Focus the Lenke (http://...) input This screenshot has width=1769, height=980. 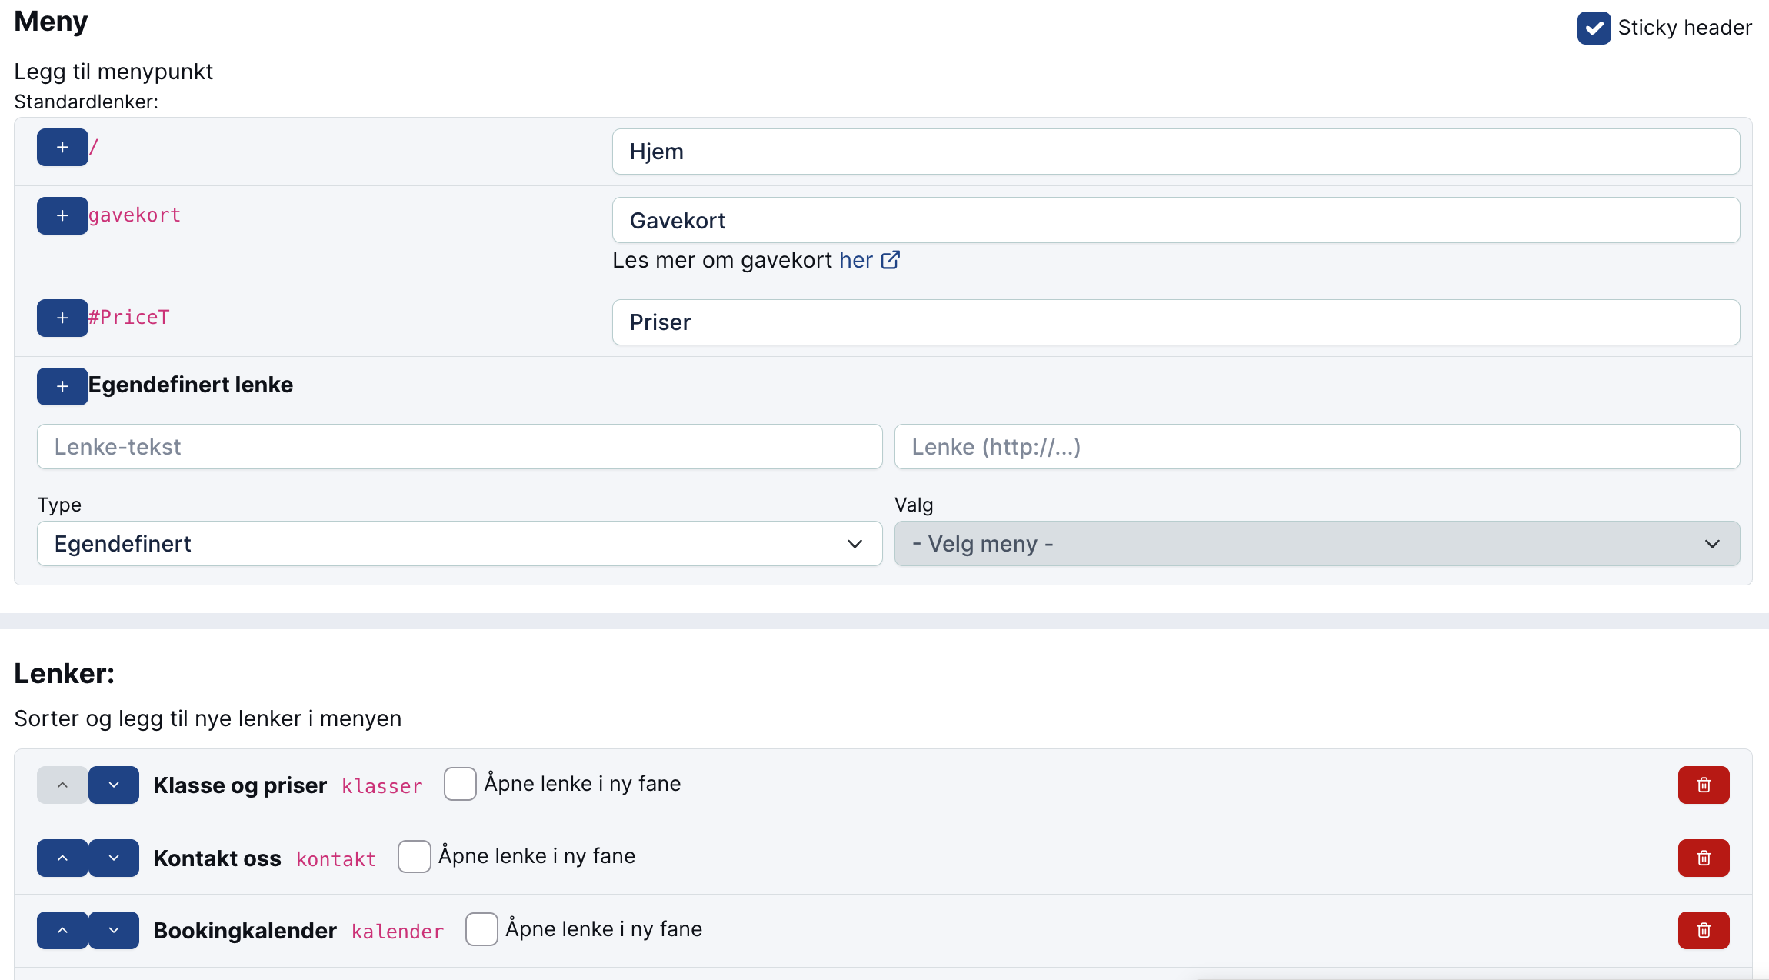click(x=1317, y=447)
